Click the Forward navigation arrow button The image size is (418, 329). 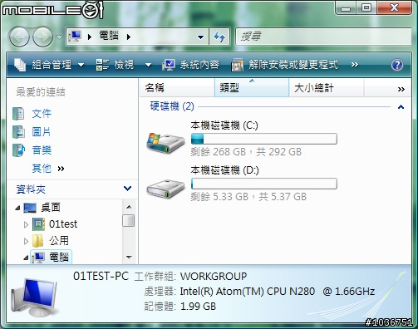(x=42, y=37)
